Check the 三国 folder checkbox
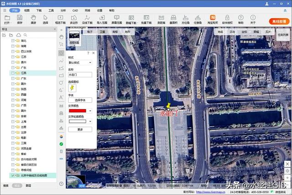 point(13,143)
